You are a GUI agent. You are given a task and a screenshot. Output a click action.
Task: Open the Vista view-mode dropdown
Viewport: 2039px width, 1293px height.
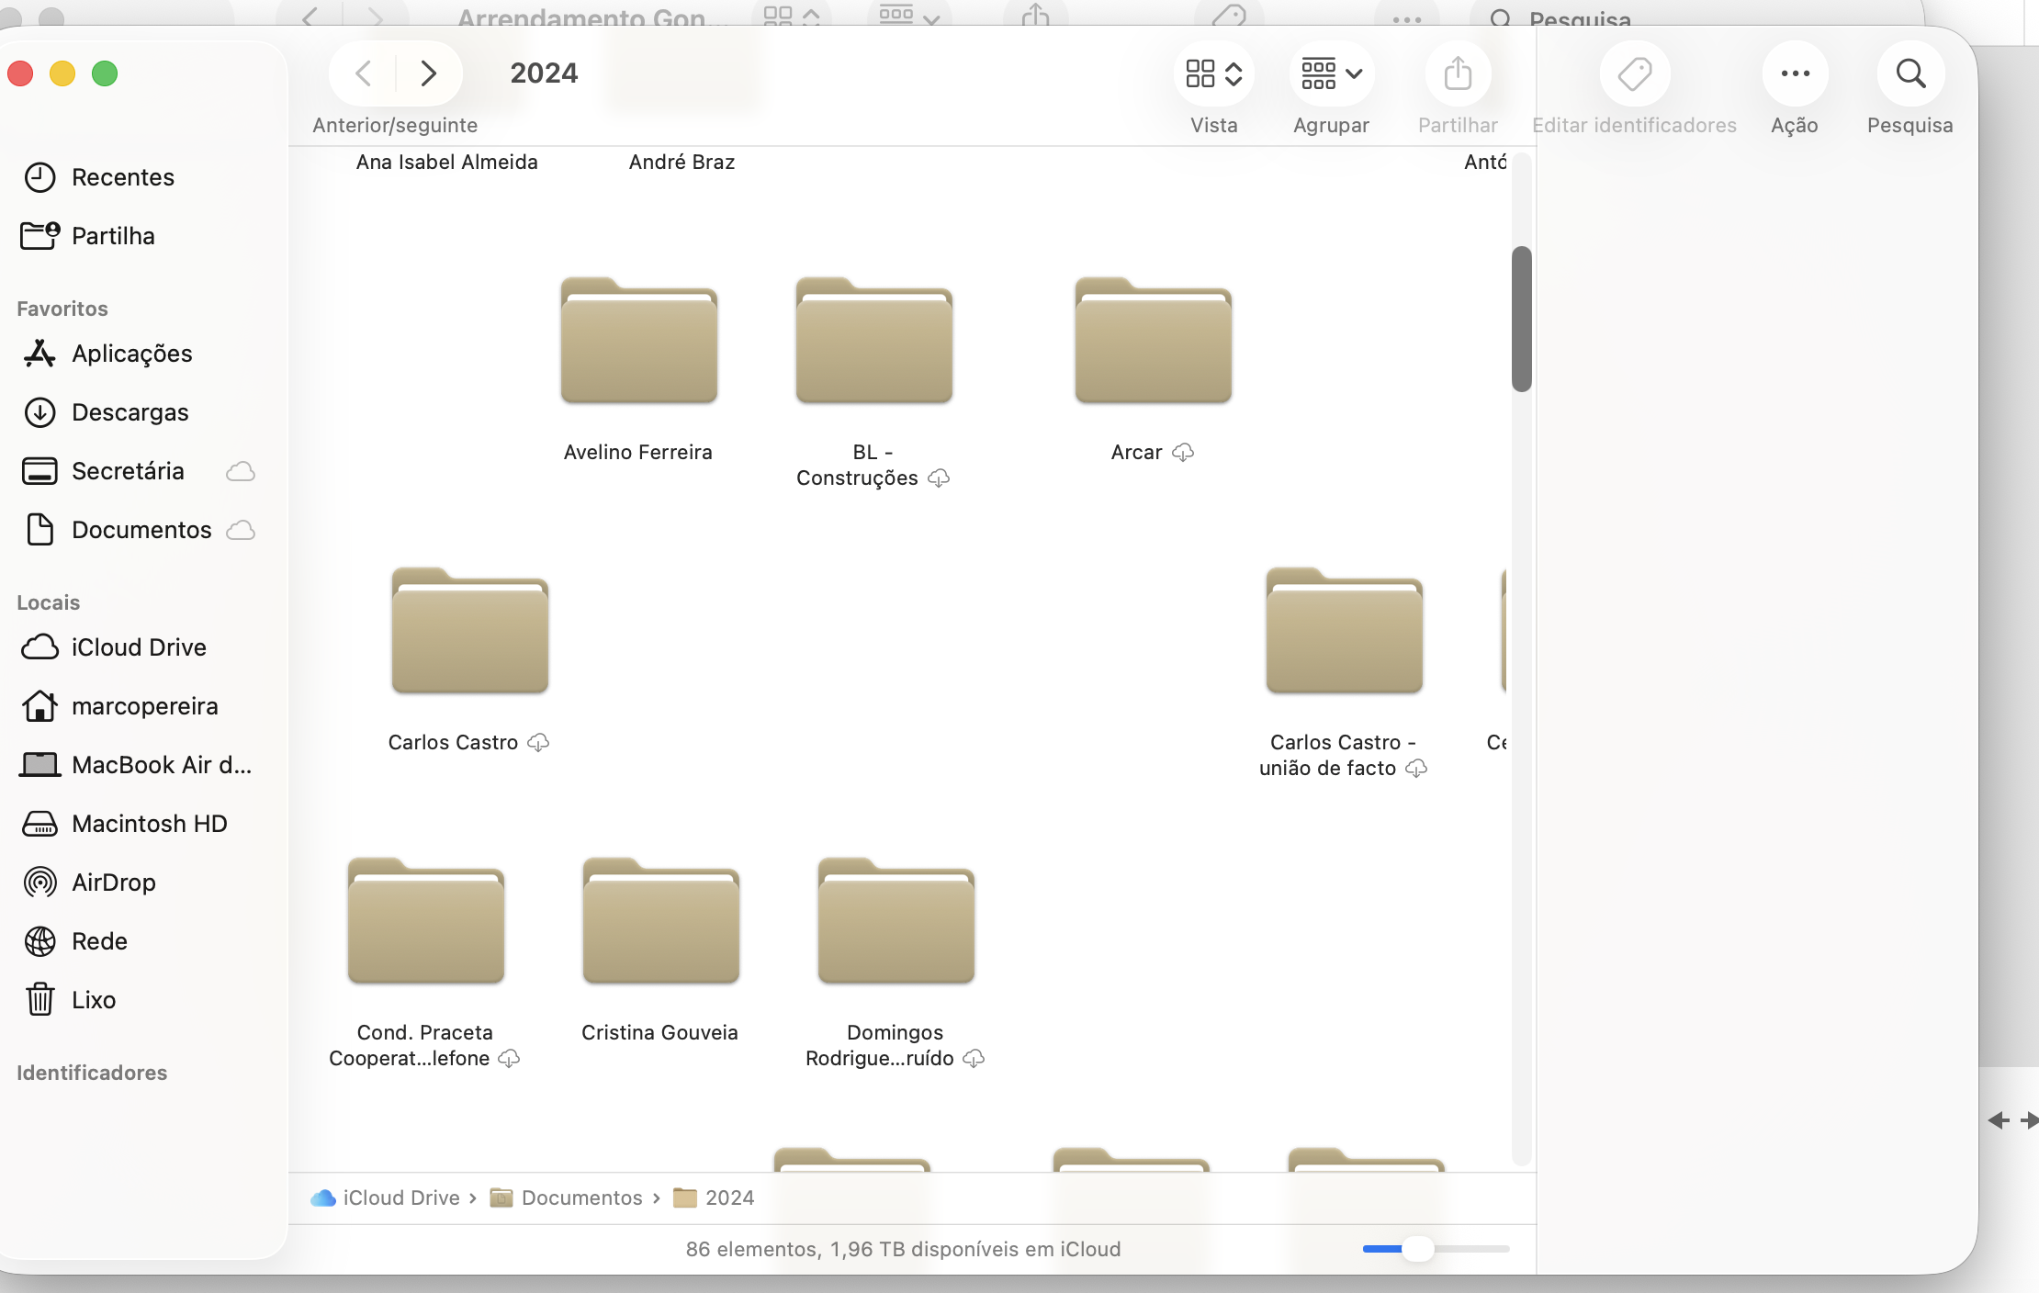tap(1213, 73)
